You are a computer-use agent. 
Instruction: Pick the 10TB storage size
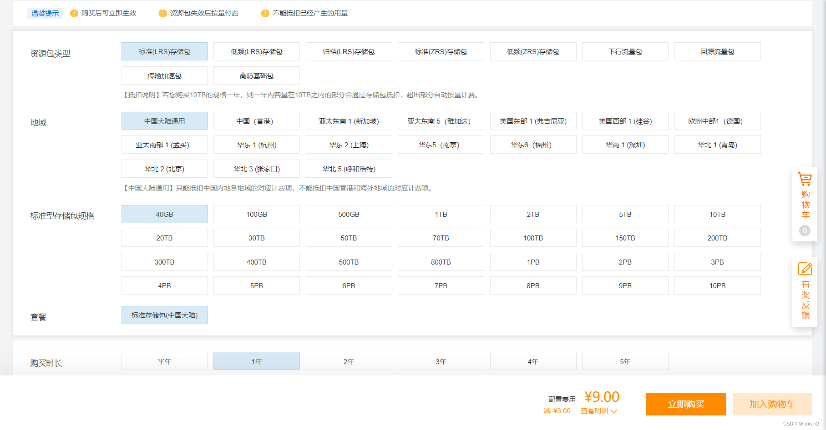pos(718,214)
